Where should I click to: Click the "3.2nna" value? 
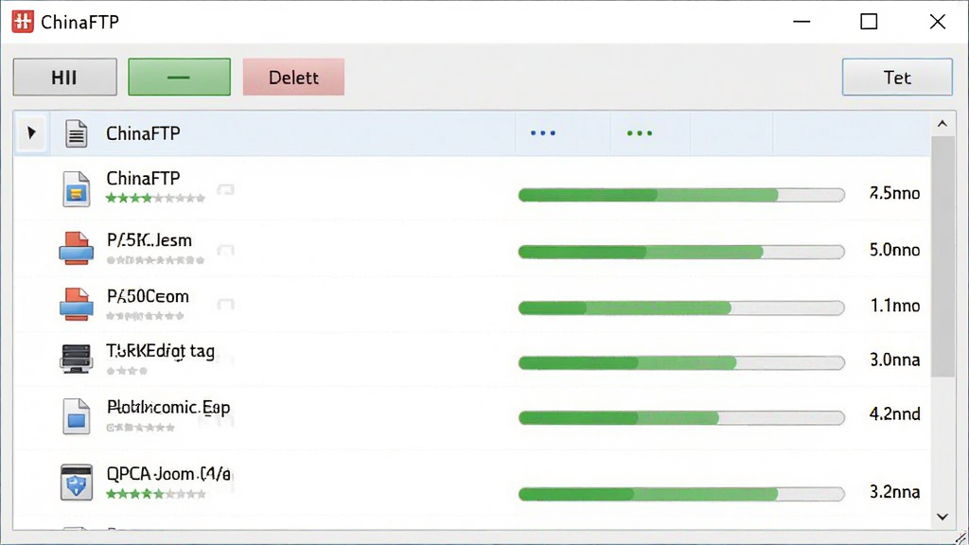[895, 492]
